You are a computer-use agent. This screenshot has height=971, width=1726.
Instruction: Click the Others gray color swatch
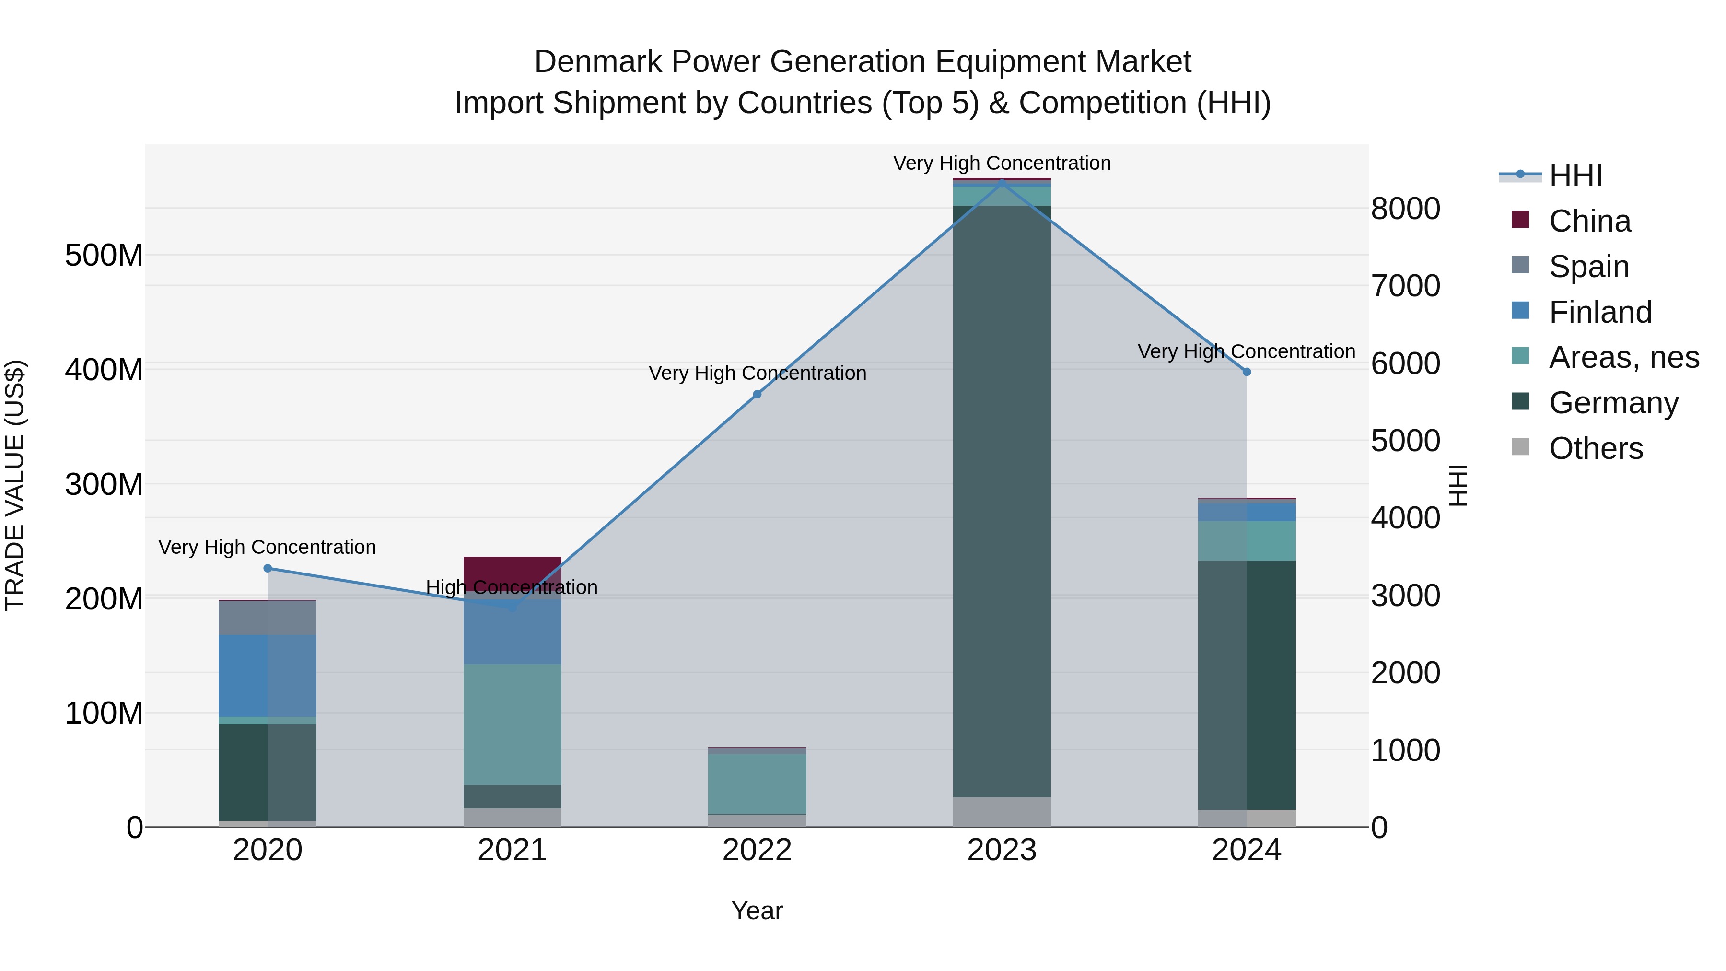1520,447
